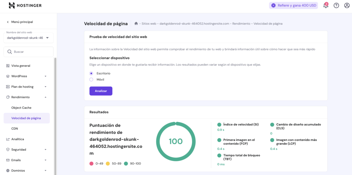Click the discount badge icon in referral button
352x175 pixels.
pos(273,5)
